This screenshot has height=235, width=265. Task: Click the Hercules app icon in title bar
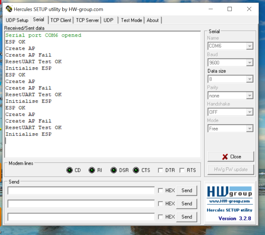click(9, 9)
